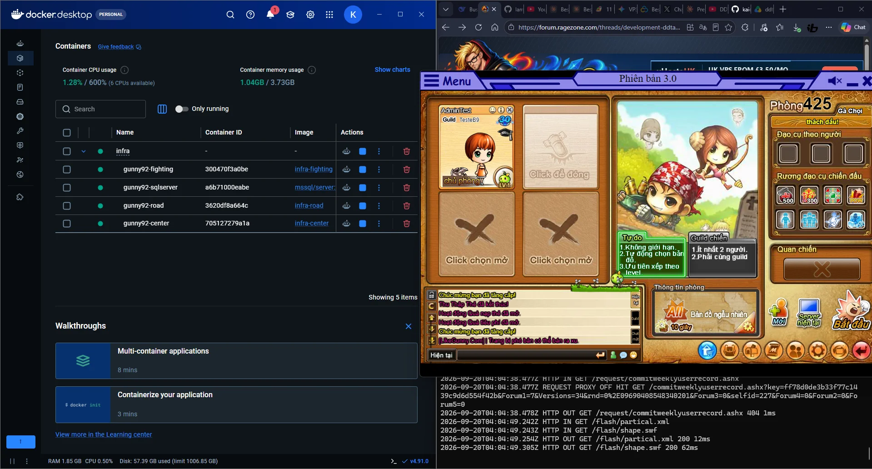
Task: Check the gunny92-fighting checkbox
Action: [x=67, y=169]
